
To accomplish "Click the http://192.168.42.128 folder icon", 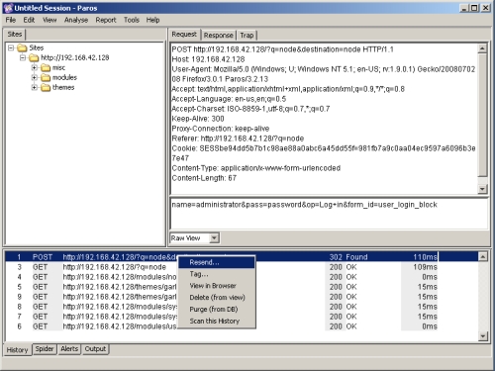I will tap(34, 58).
